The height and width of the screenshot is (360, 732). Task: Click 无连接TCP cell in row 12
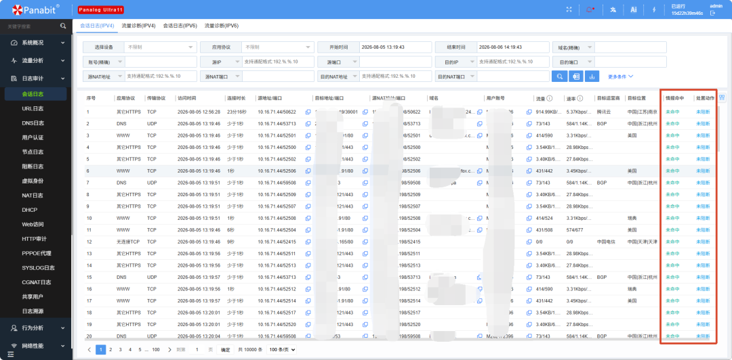(x=128, y=242)
